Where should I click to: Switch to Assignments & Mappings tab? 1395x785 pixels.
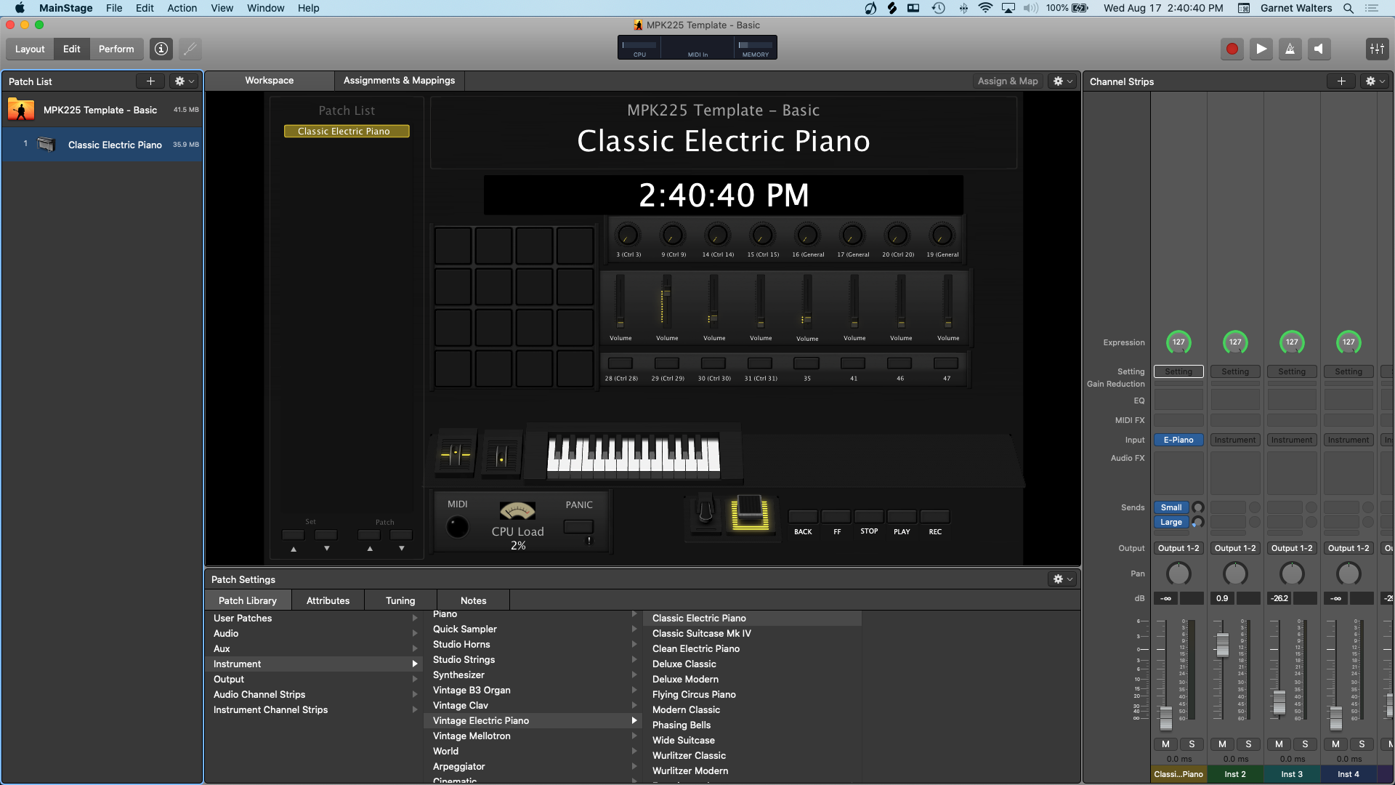tap(399, 81)
